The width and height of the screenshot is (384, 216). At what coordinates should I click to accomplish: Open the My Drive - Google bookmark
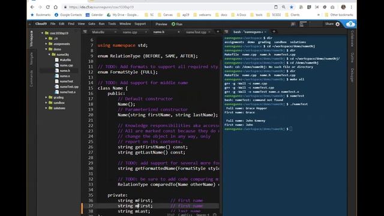tap(122, 15)
